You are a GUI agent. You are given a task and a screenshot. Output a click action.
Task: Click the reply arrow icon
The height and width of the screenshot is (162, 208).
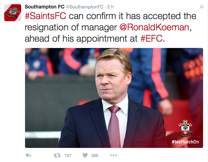coord(28,155)
